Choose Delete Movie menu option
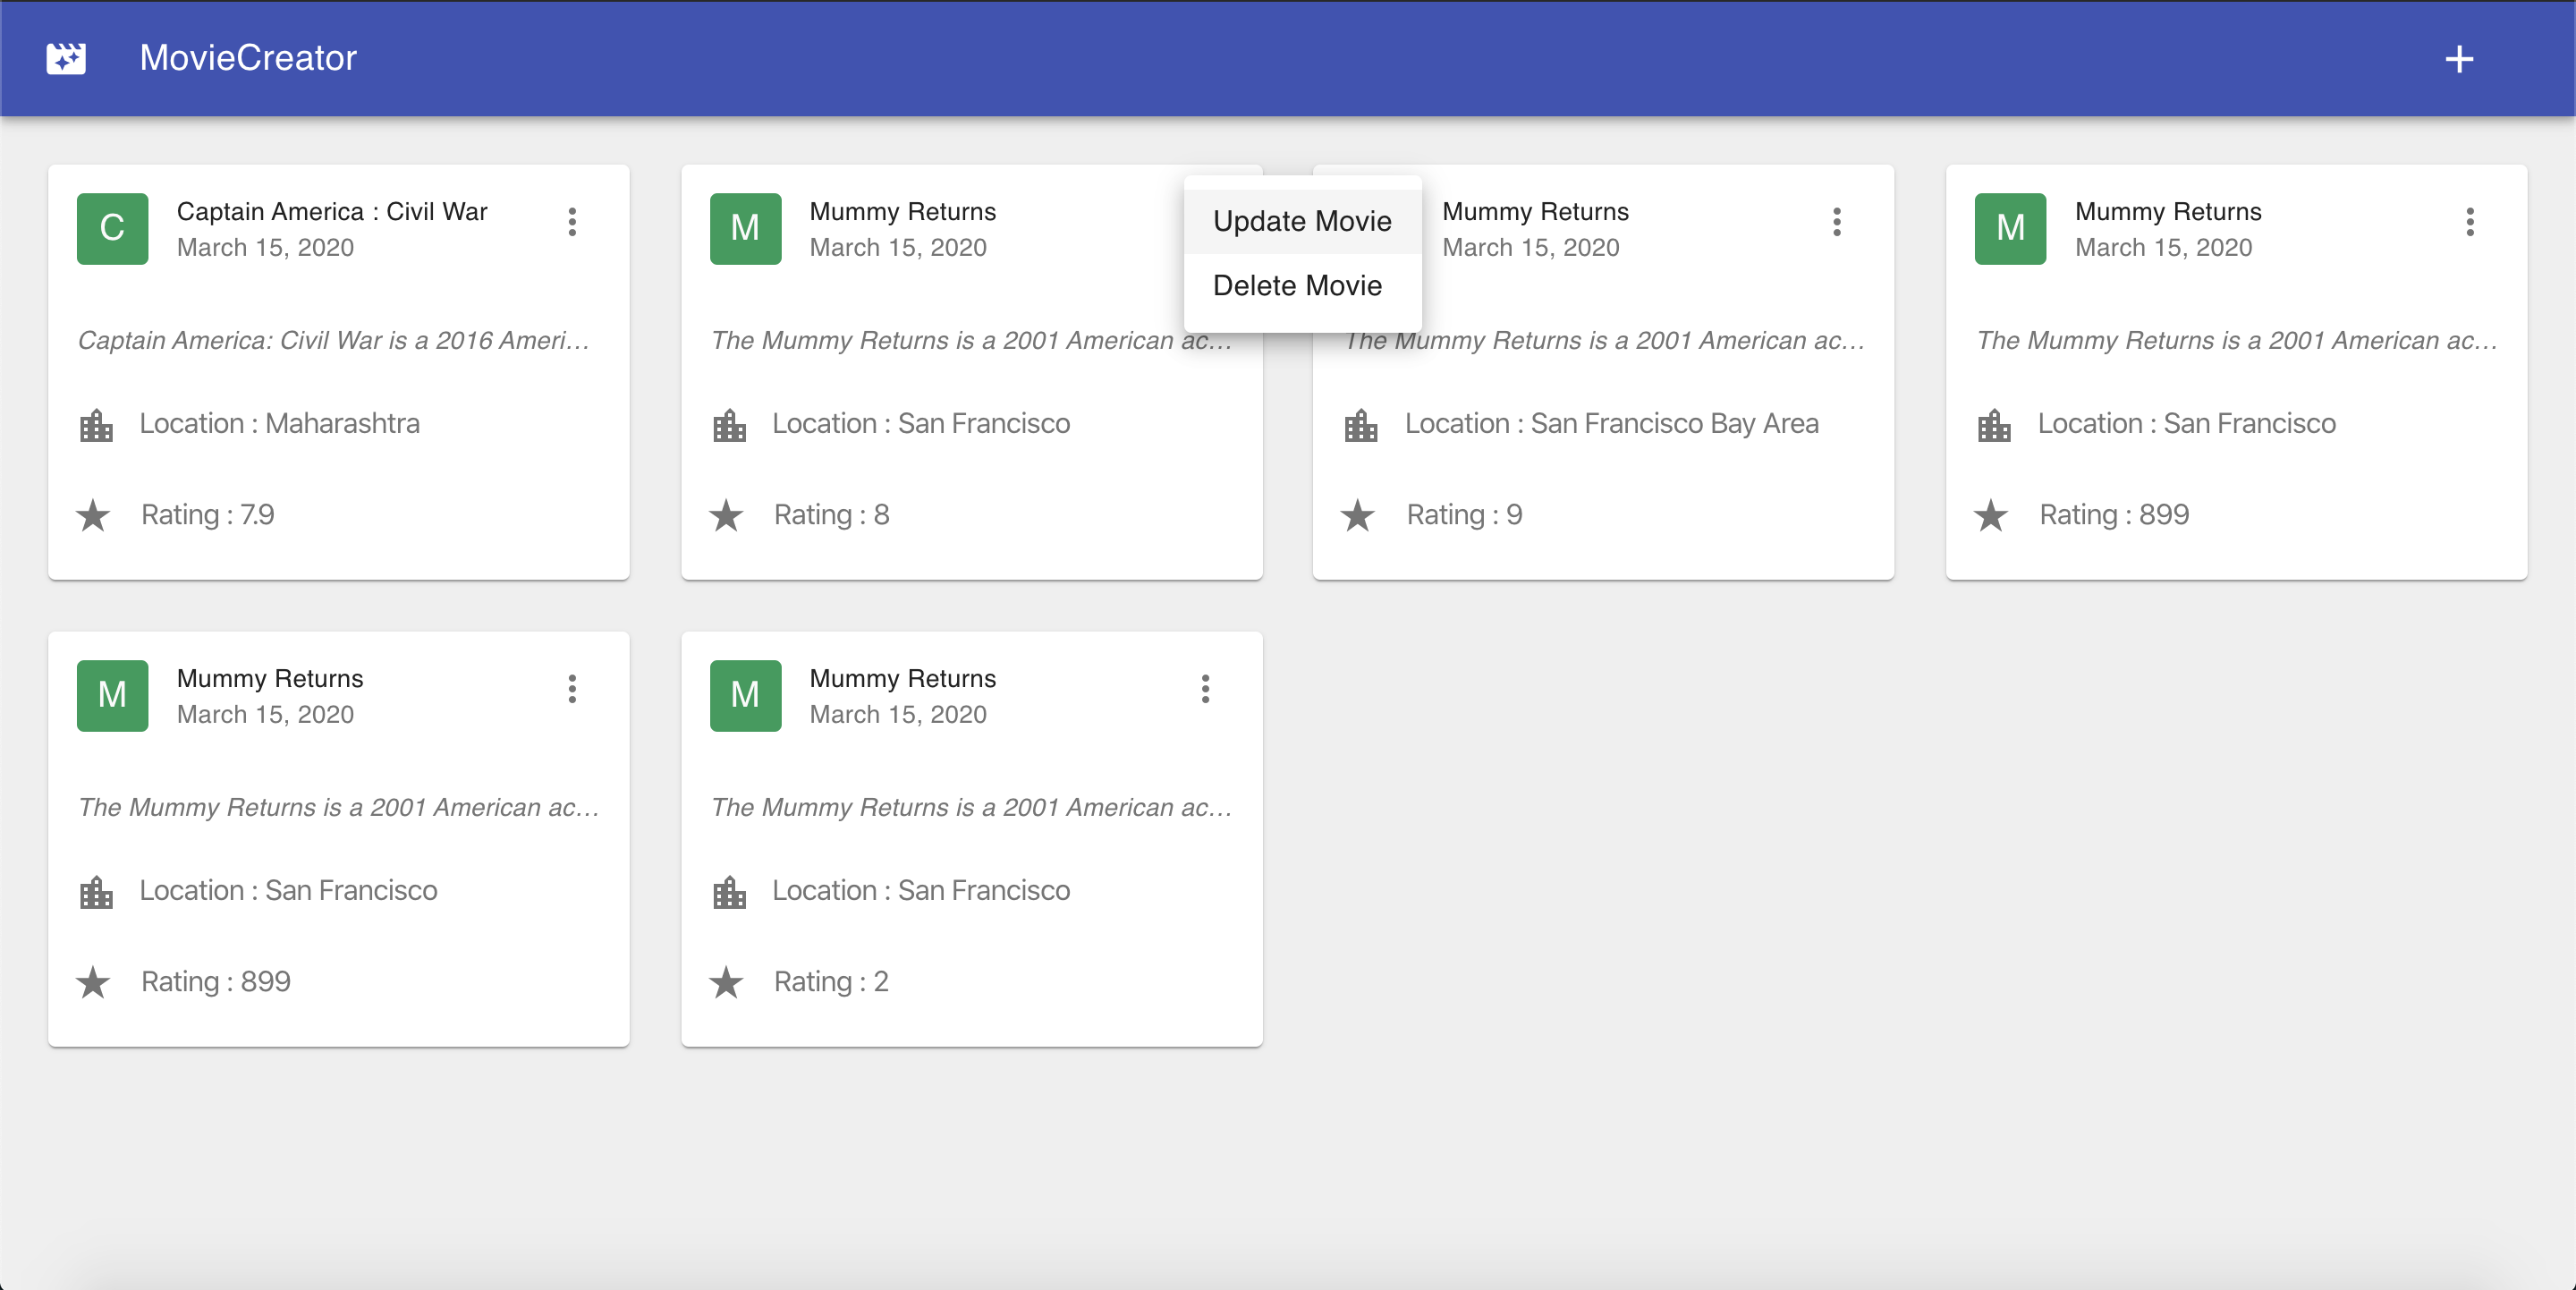 point(1297,286)
